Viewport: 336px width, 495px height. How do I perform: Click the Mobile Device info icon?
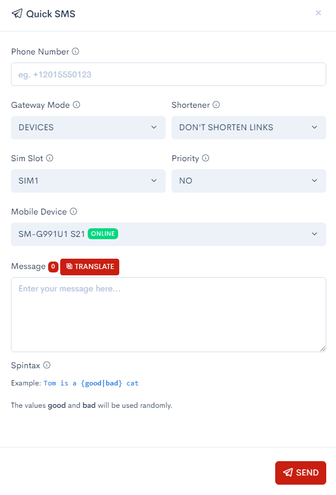(x=73, y=211)
